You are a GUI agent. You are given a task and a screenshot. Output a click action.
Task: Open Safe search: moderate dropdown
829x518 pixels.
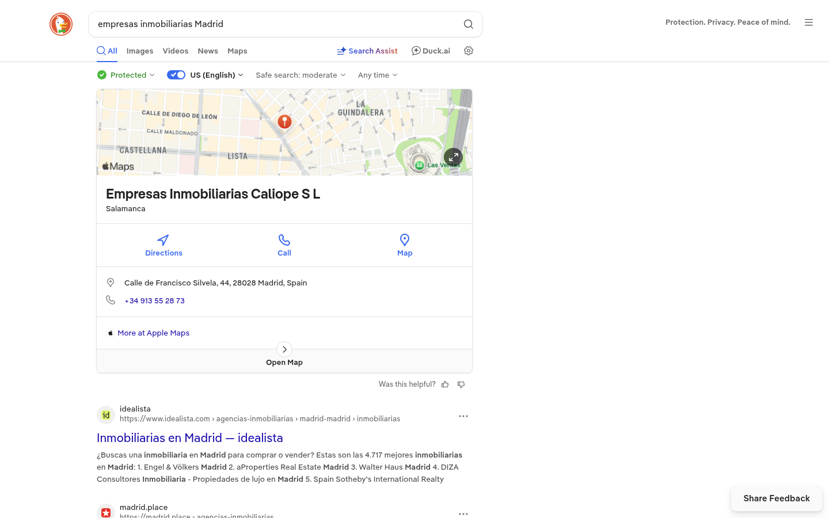301,75
